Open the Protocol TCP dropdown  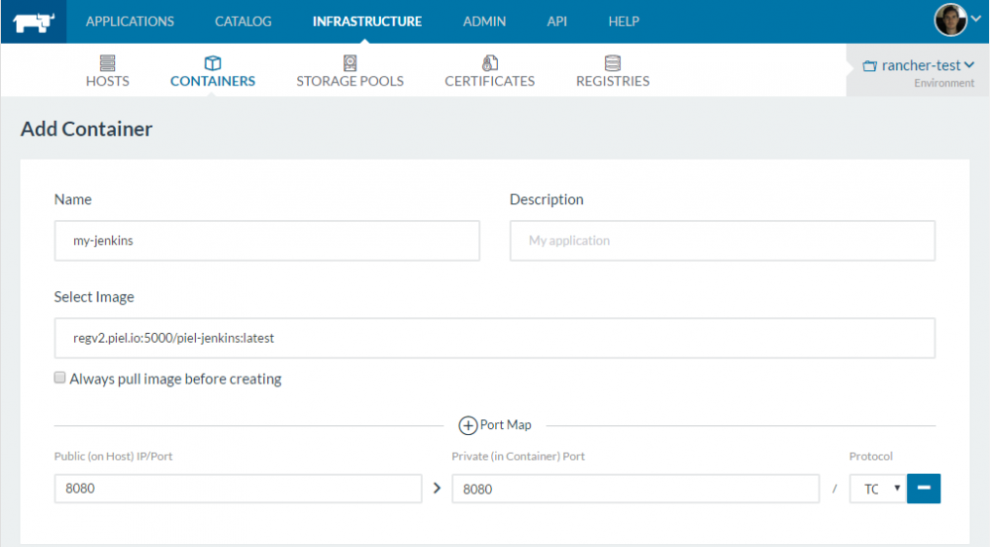click(877, 489)
